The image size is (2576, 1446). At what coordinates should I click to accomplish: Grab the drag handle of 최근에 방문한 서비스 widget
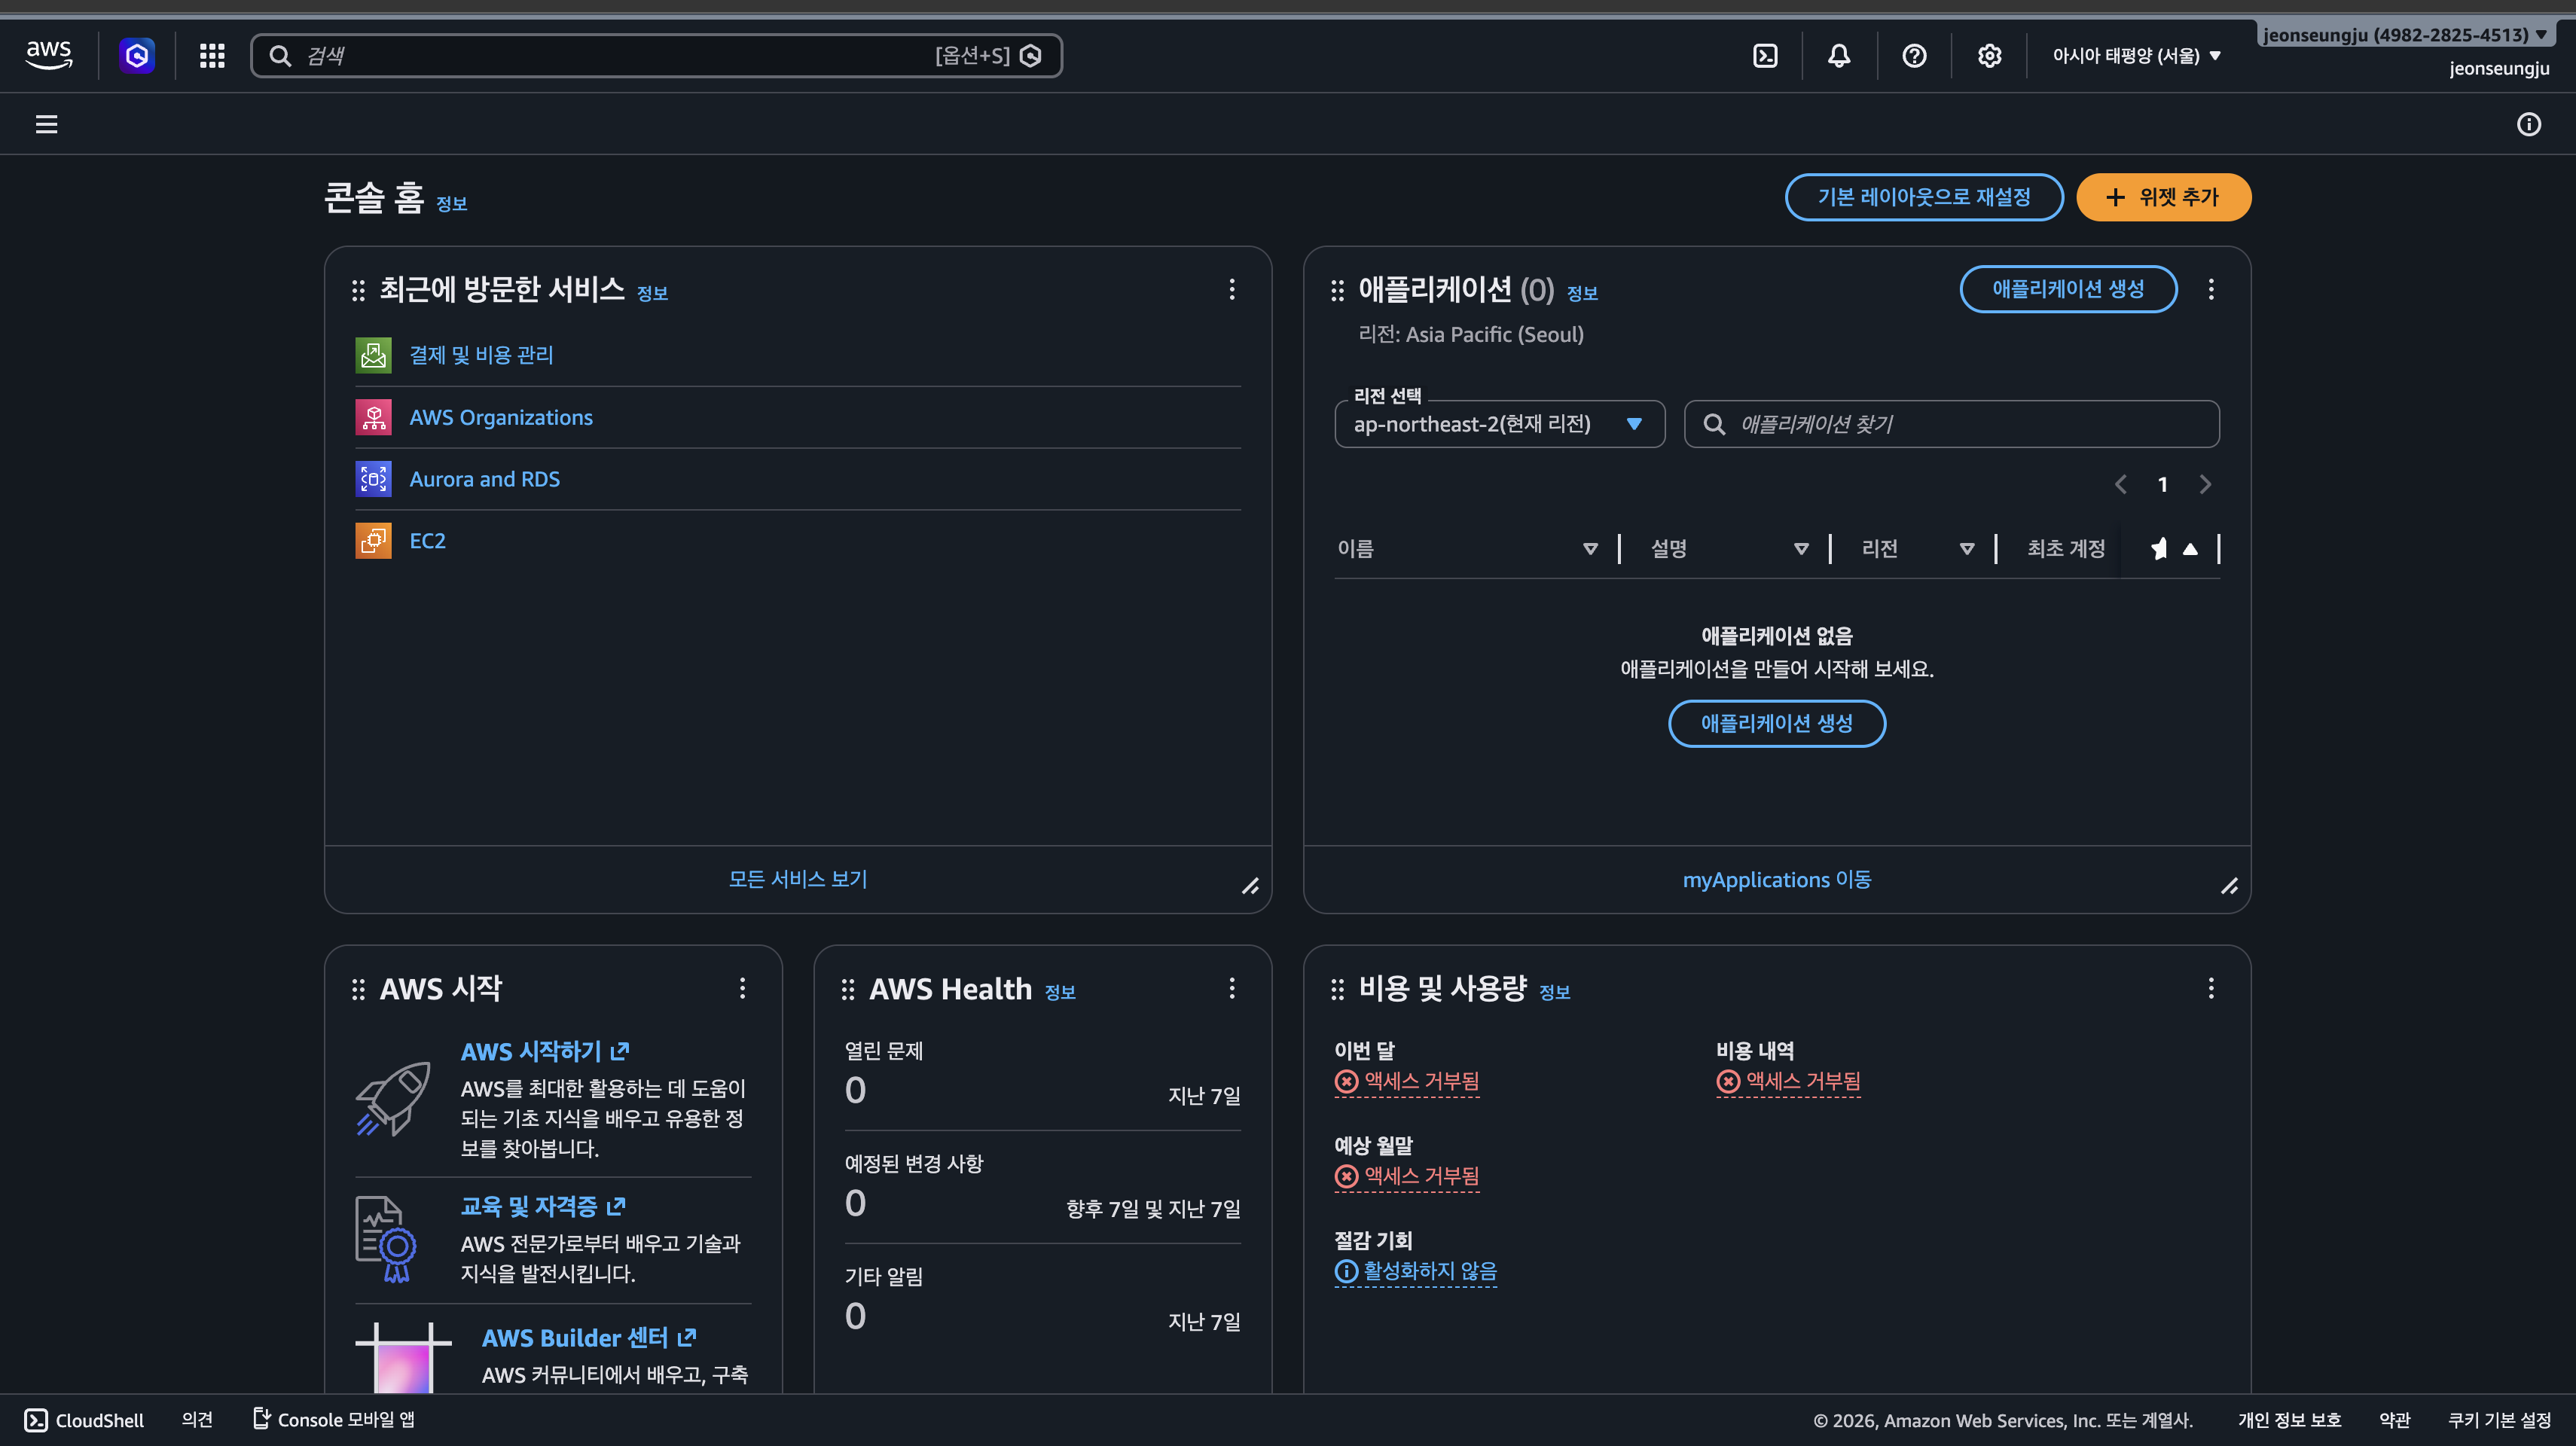tap(358, 290)
